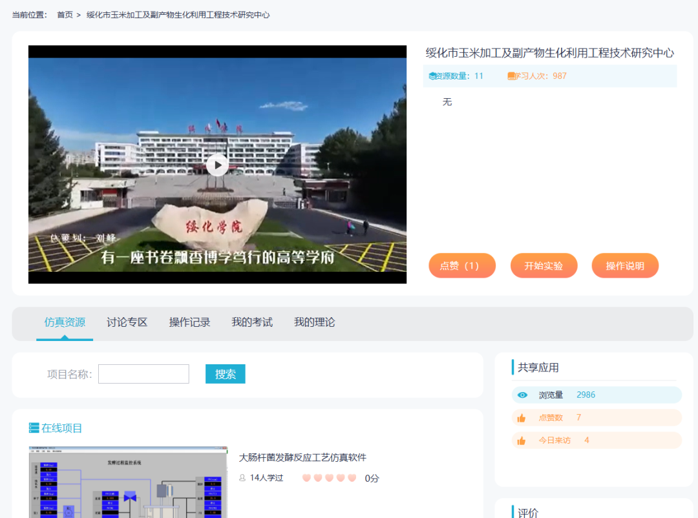The image size is (698, 518).
Task: Click the 评价 section heading
Action: 528,513
